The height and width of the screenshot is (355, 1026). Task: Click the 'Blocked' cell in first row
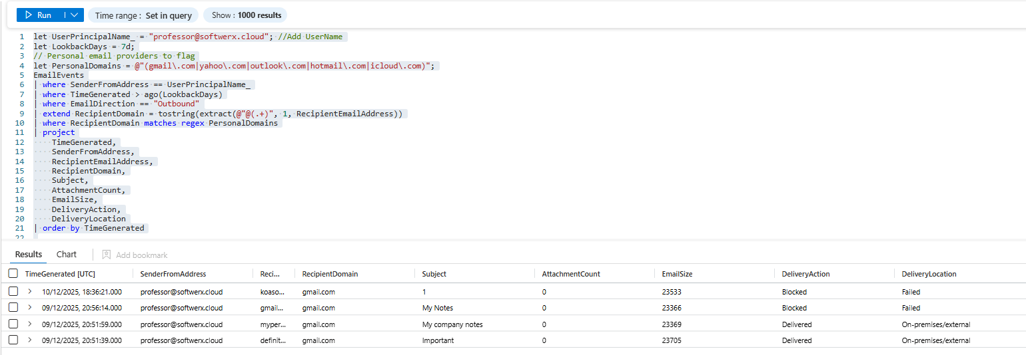click(794, 292)
